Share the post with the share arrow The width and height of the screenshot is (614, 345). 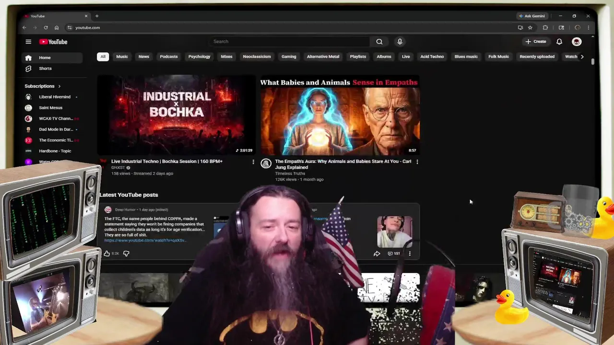[377, 253]
